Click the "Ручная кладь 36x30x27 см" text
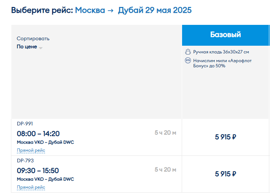The width and height of the screenshot is (270, 196). point(221,52)
